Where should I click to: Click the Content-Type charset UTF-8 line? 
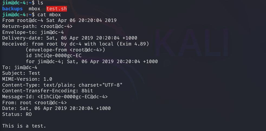62,85
